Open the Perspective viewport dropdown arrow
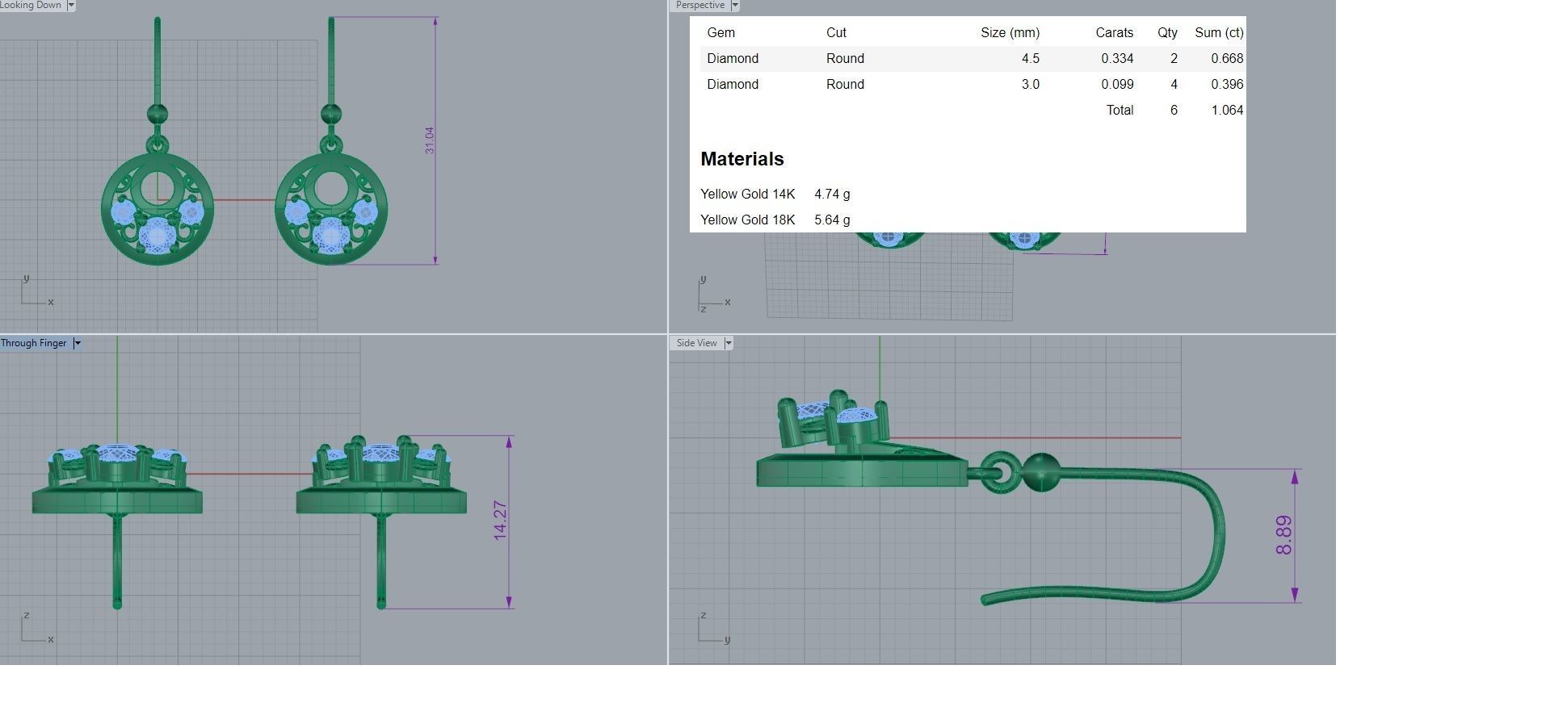 click(735, 5)
